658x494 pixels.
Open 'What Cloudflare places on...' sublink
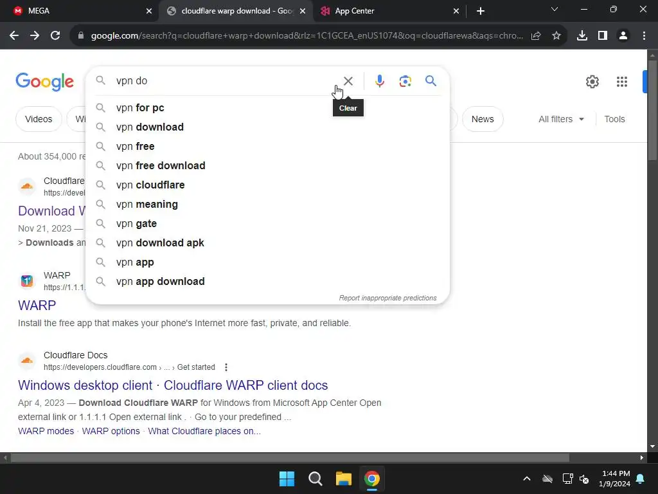pos(204,432)
